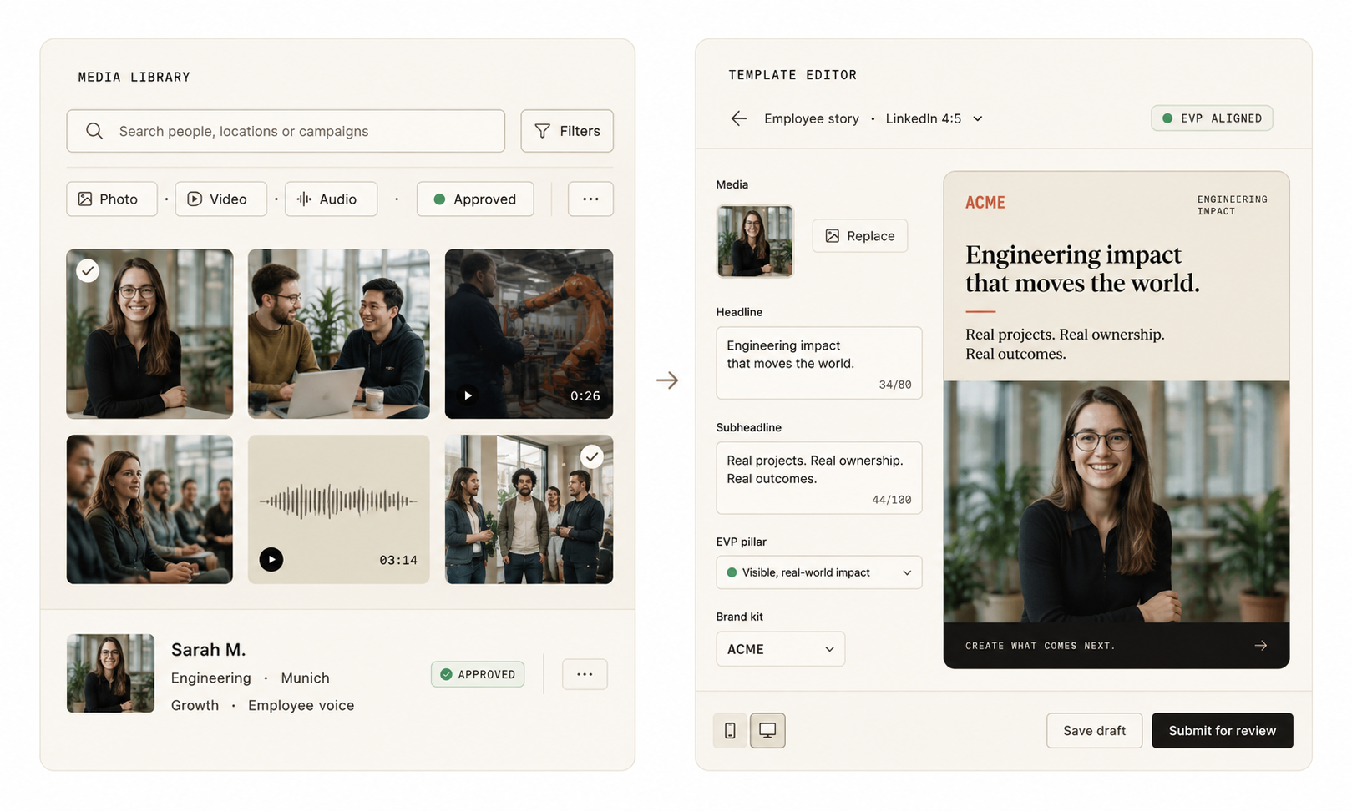Click the selected media thumbnail in editor
Screen dimensions: 1352x811
click(x=755, y=241)
